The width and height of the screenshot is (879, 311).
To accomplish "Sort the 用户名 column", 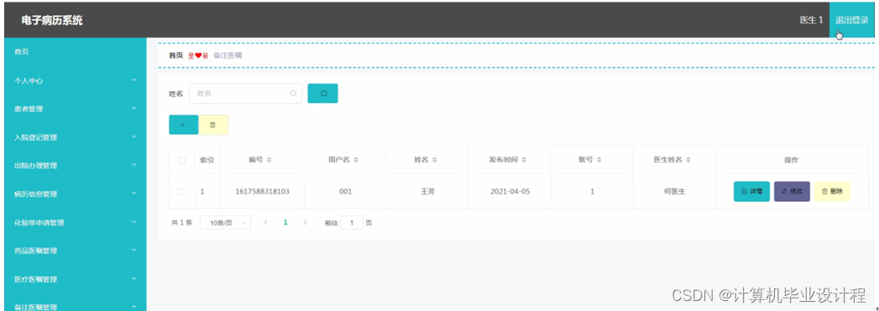I will [356, 160].
